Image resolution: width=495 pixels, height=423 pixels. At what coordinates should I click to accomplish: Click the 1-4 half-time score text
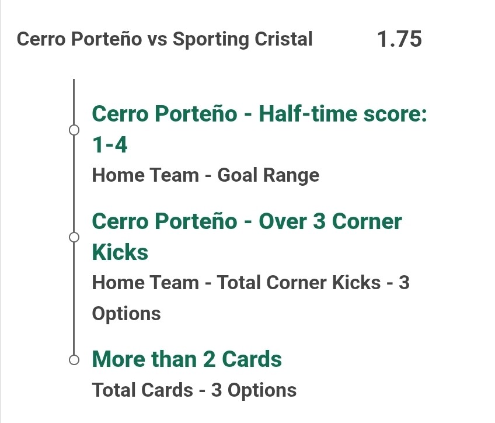point(110,145)
